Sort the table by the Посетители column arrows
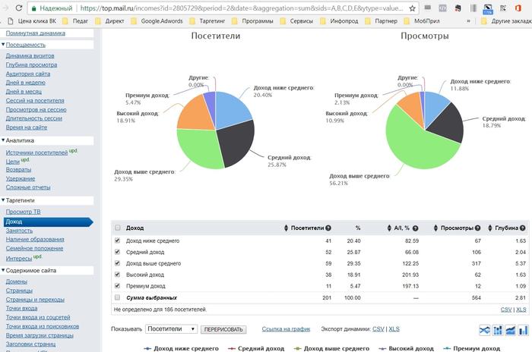Viewport: 532px width, 352px height. (x=286, y=228)
